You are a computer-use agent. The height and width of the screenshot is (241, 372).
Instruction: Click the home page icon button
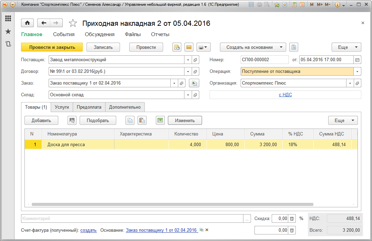(27, 23)
